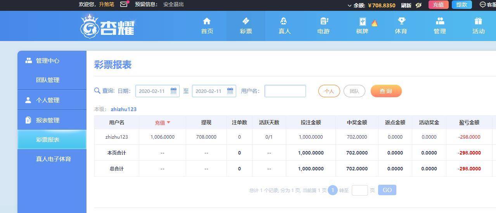496x213 pixels.
Task: Click the 杏耀 crown logo
Action: [x=107, y=26]
